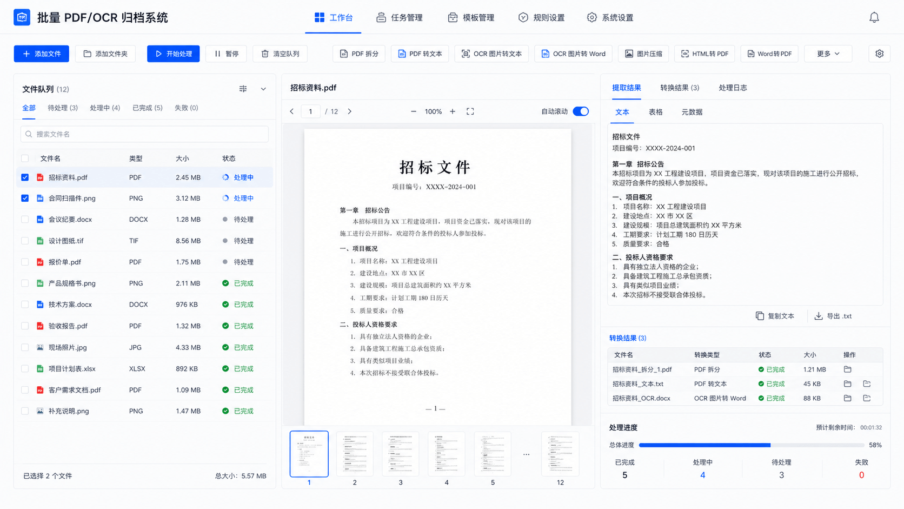Check 产品规格书.png checkbox
Image resolution: width=904 pixels, height=509 pixels.
coord(25,283)
